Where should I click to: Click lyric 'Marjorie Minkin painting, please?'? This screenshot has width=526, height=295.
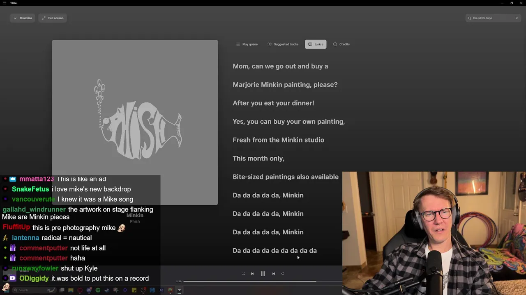pyautogui.click(x=285, y=85)
